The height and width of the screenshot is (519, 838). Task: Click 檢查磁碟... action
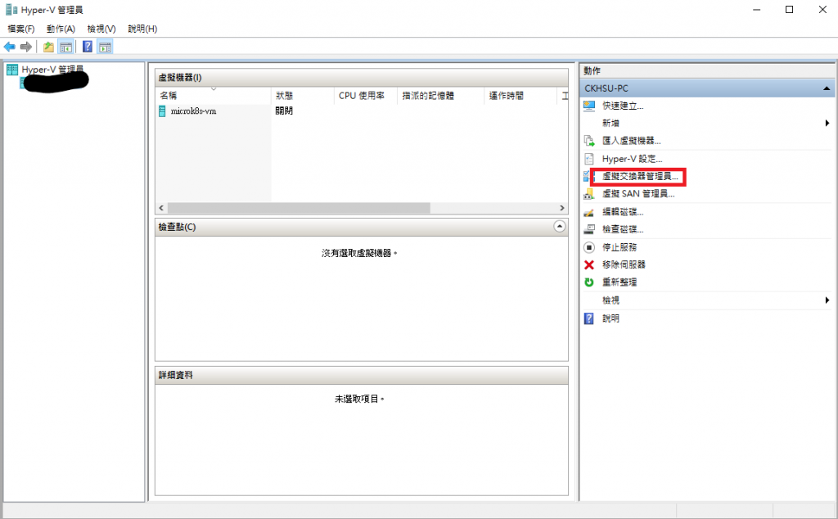[x=623, y=229]
